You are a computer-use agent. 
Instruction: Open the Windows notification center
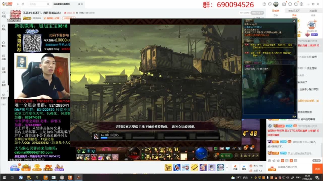317,177
